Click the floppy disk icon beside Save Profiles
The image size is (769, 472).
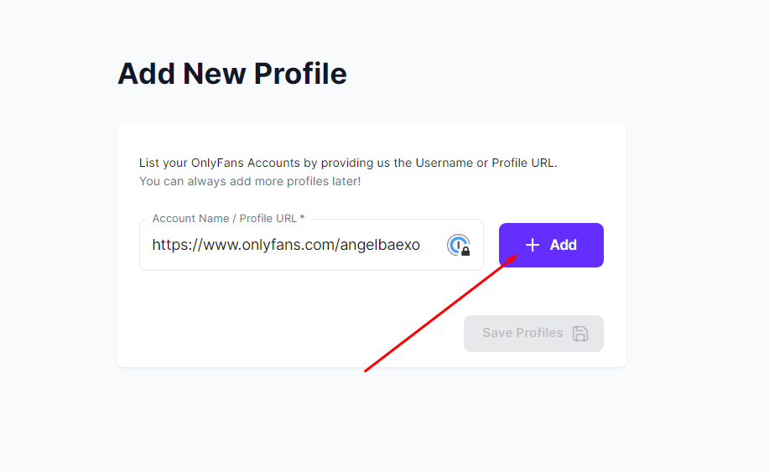click(x=580, y=334)
